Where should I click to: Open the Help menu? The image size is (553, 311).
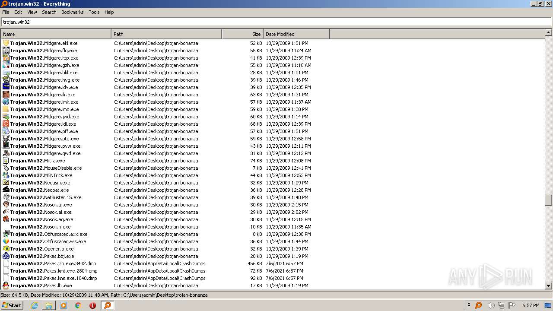pos(109,12)
